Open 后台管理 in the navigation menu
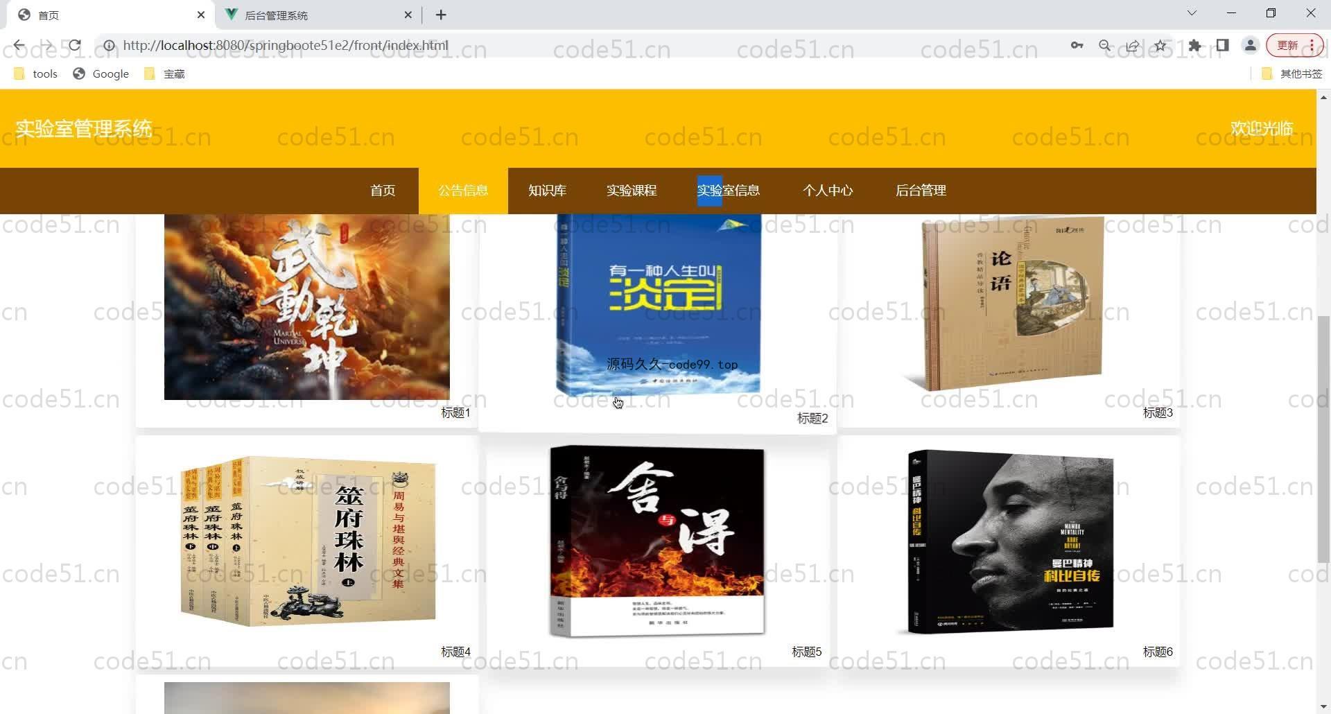Viewport: 1331px width, 714px height. [x=921, y=191]
